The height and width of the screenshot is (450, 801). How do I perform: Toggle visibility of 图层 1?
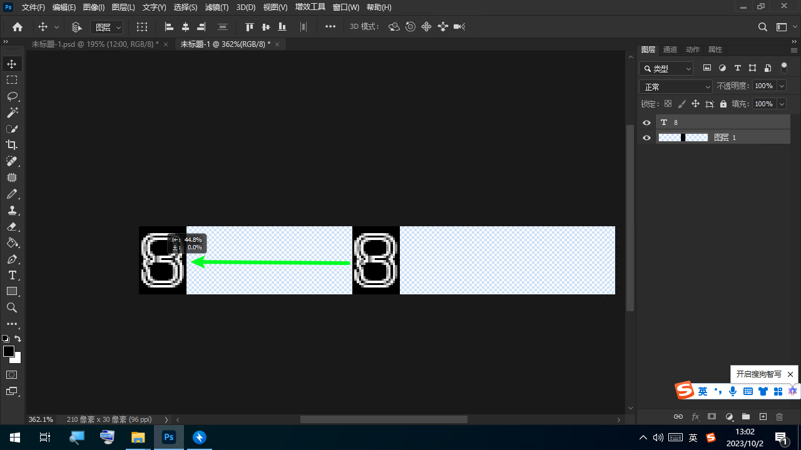pyautogui.click(x=647, y=137)
